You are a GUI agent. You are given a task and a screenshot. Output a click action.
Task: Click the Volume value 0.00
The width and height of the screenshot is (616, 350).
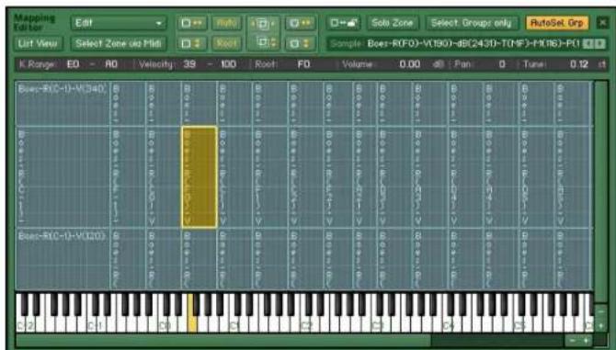410,64
